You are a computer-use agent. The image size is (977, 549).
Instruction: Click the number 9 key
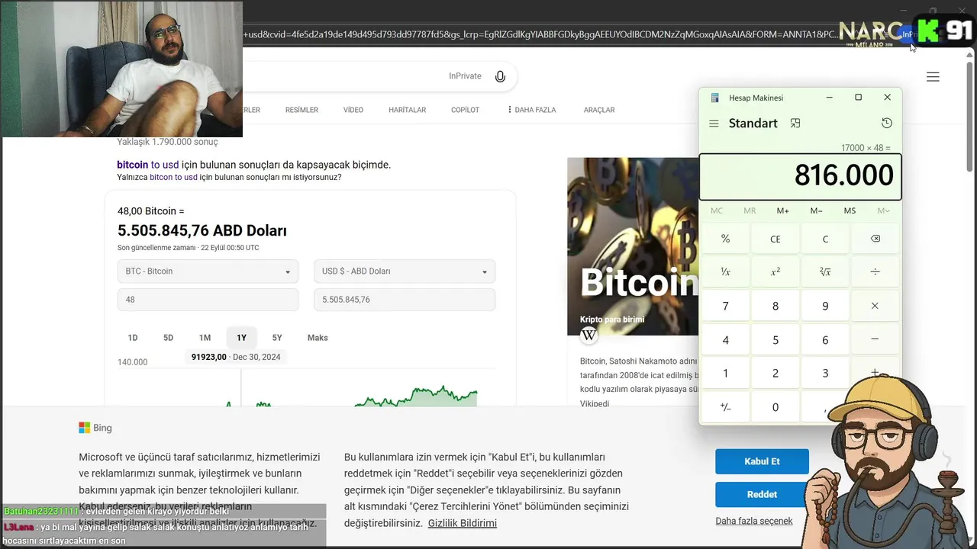825,306
